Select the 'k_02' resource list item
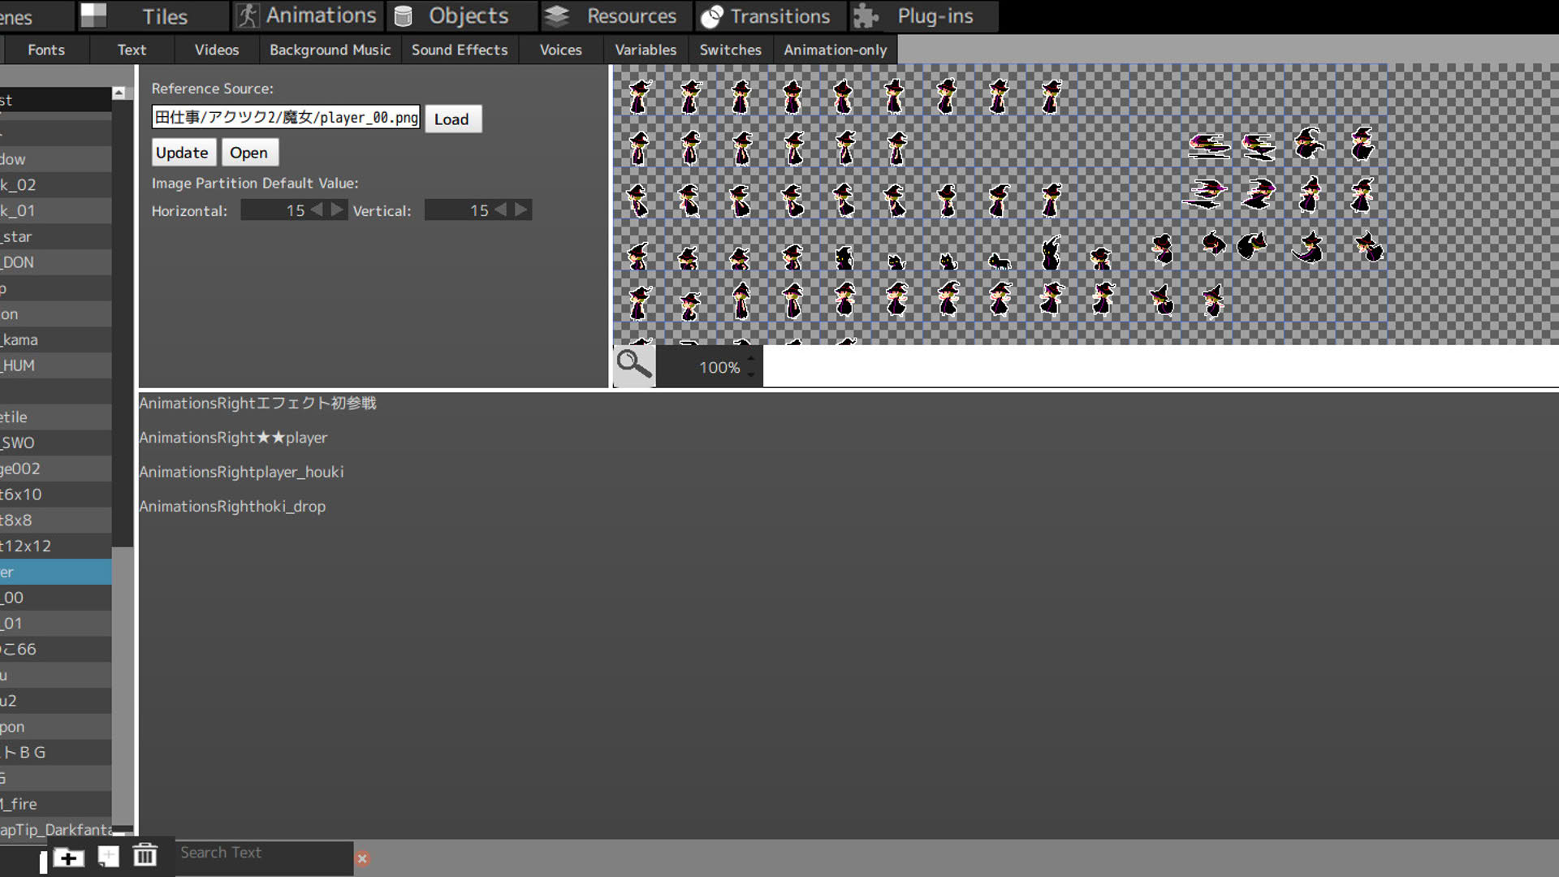1559x877 pixels. tap(55, 184)
